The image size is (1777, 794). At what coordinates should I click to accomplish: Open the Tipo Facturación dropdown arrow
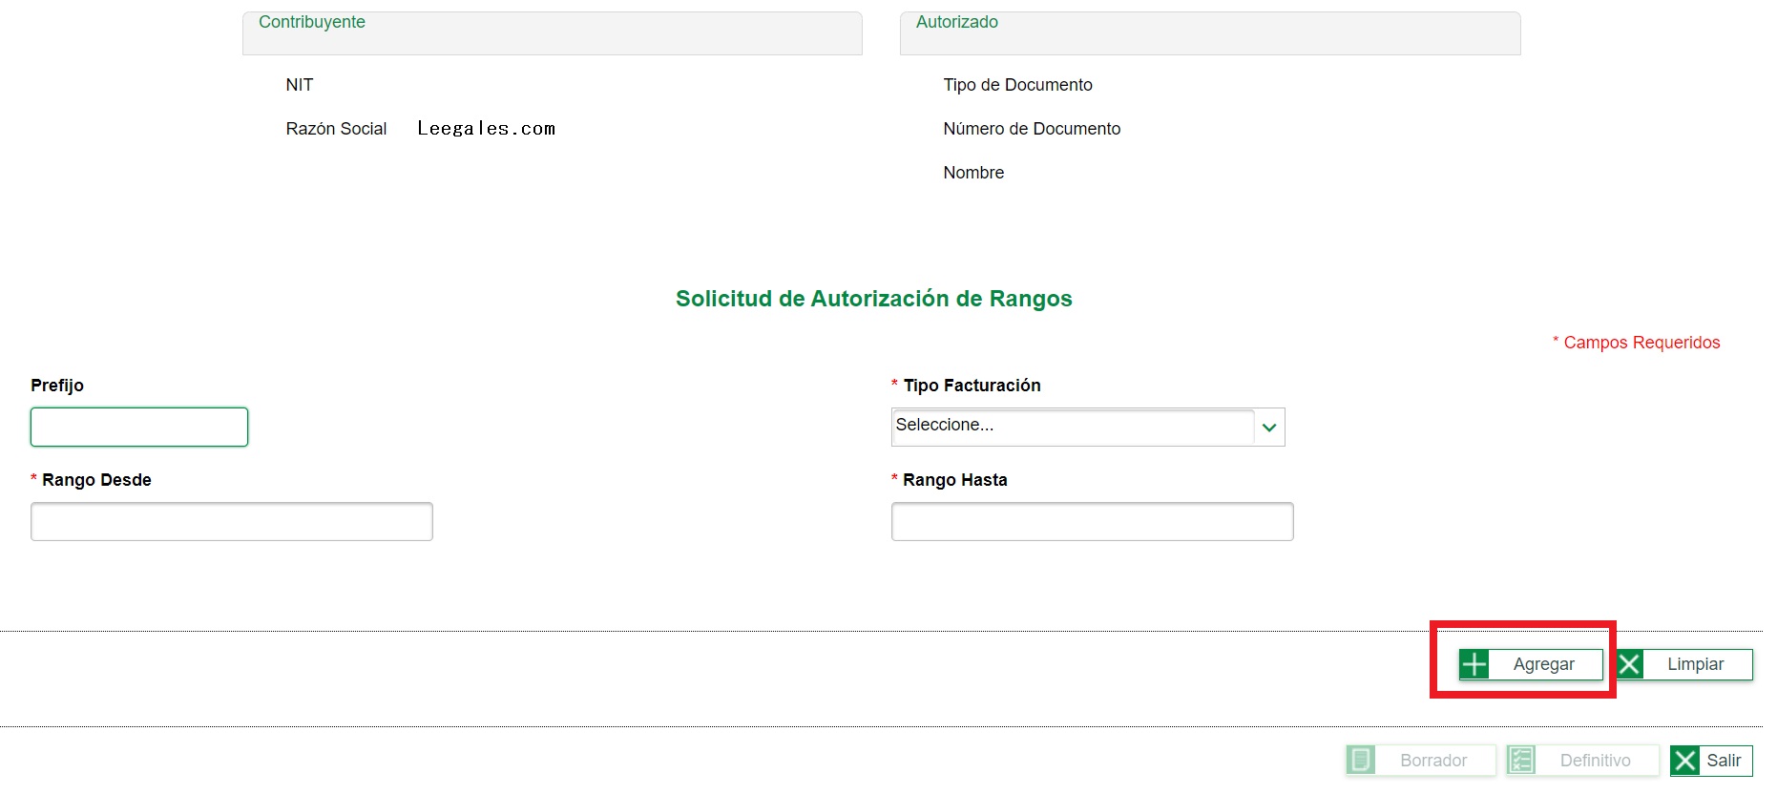tap(1269, 428)
